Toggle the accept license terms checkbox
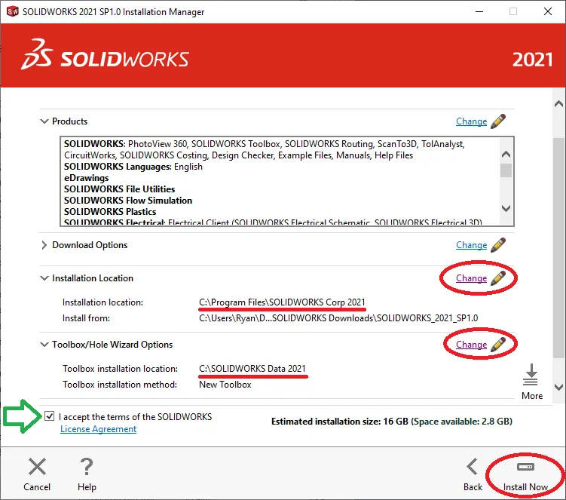The height and width of the screenshot is (500, 566). [50, 416]
